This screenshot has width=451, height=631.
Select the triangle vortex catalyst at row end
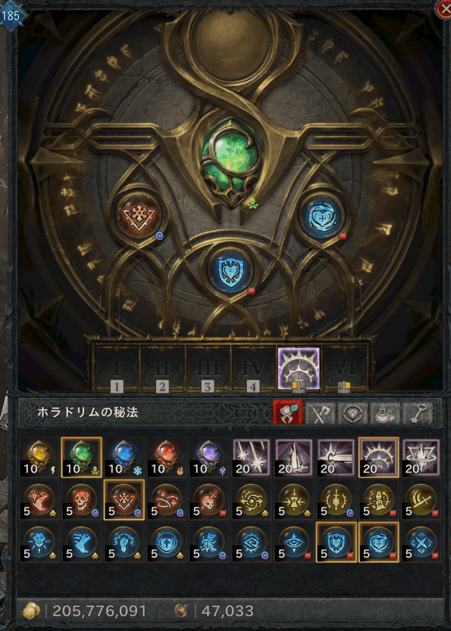pyautogui.click(x=421, y=458)
